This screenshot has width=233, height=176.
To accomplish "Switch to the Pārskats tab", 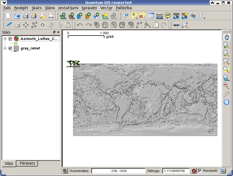I will point(27,163).
